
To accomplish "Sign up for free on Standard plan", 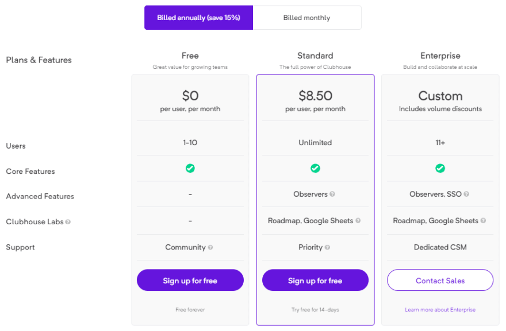I will coord(315,281).
